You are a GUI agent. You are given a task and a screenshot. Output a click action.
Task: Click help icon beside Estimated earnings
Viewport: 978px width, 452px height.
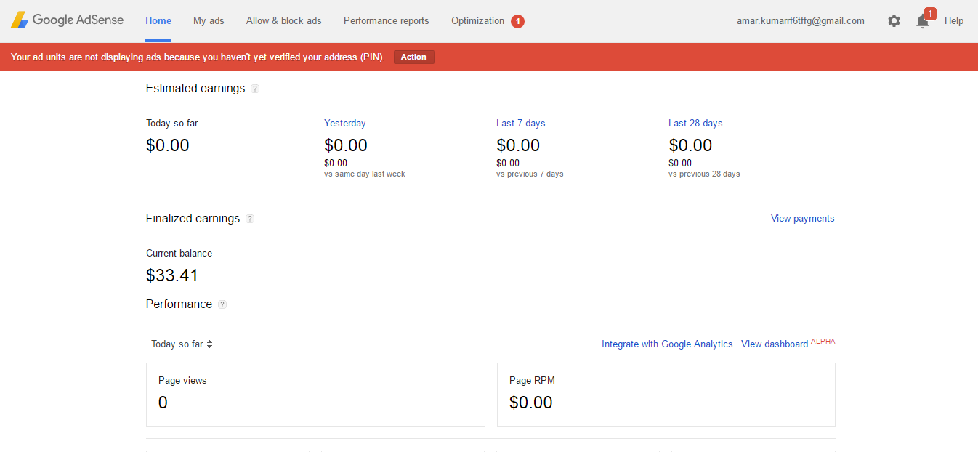[x=255, y=89]
